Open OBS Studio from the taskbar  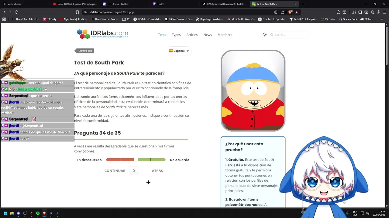coord(25,213)
